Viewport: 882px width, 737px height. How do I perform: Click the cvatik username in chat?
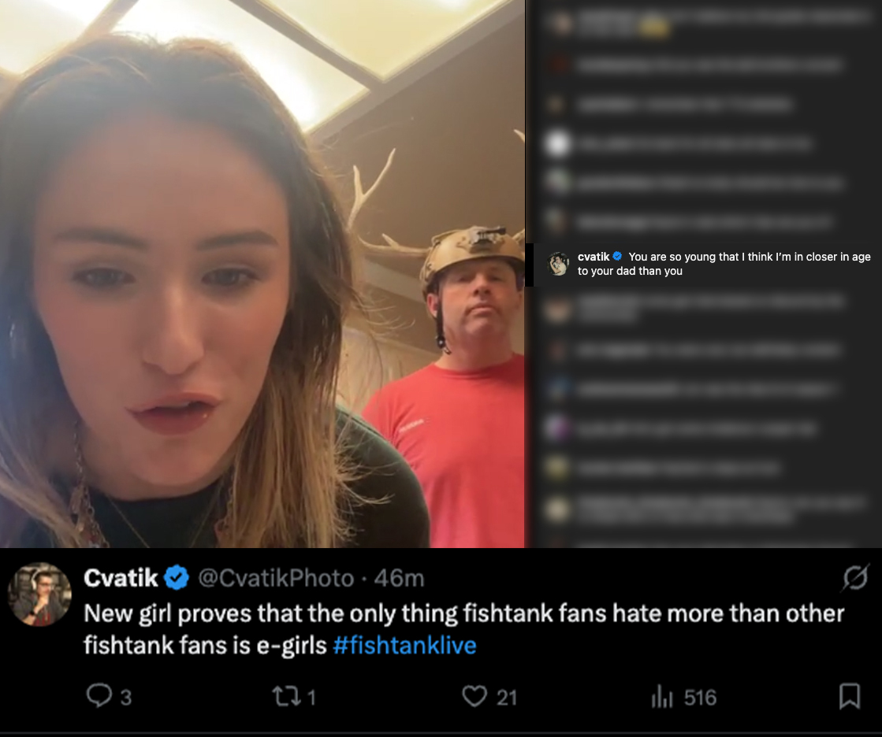click(594, 256)
